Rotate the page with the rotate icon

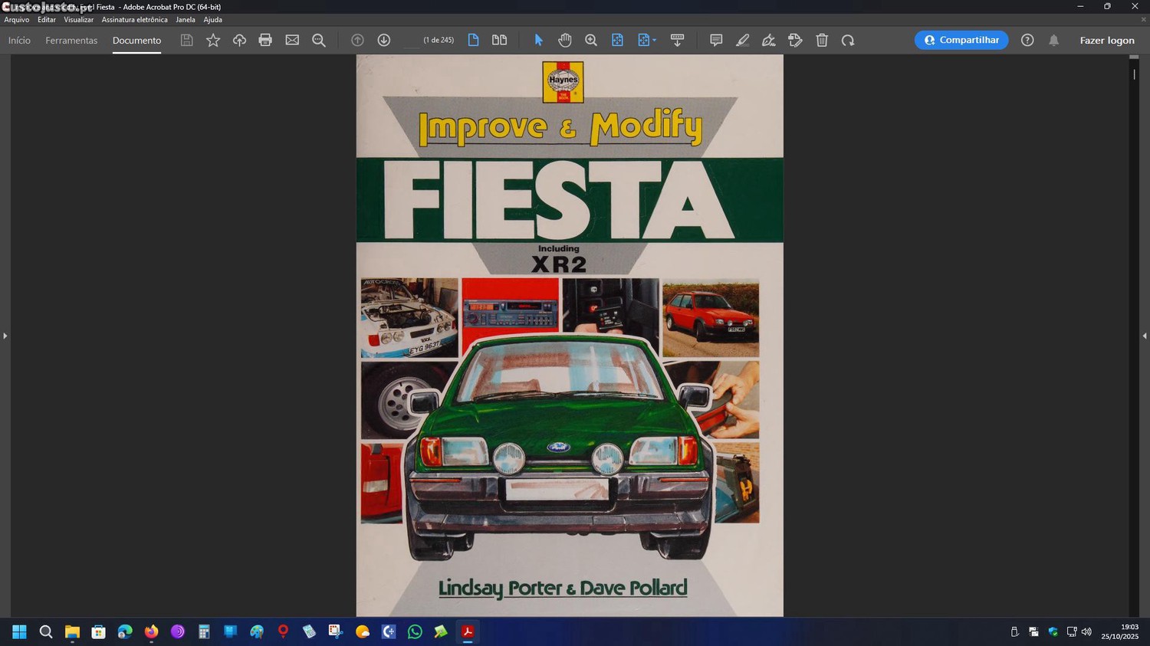(848, 40)
